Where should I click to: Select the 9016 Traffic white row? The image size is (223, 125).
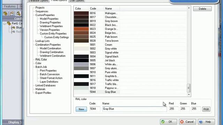pos(130,80)
